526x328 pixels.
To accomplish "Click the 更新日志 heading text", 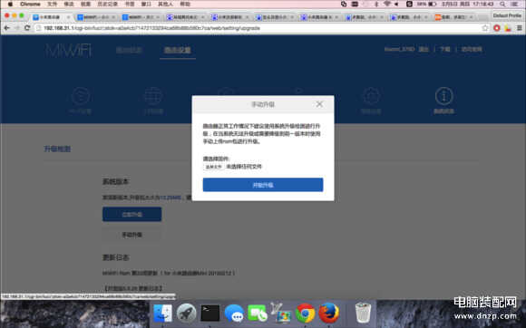I will pyautogui.click(x=116, y=257).
